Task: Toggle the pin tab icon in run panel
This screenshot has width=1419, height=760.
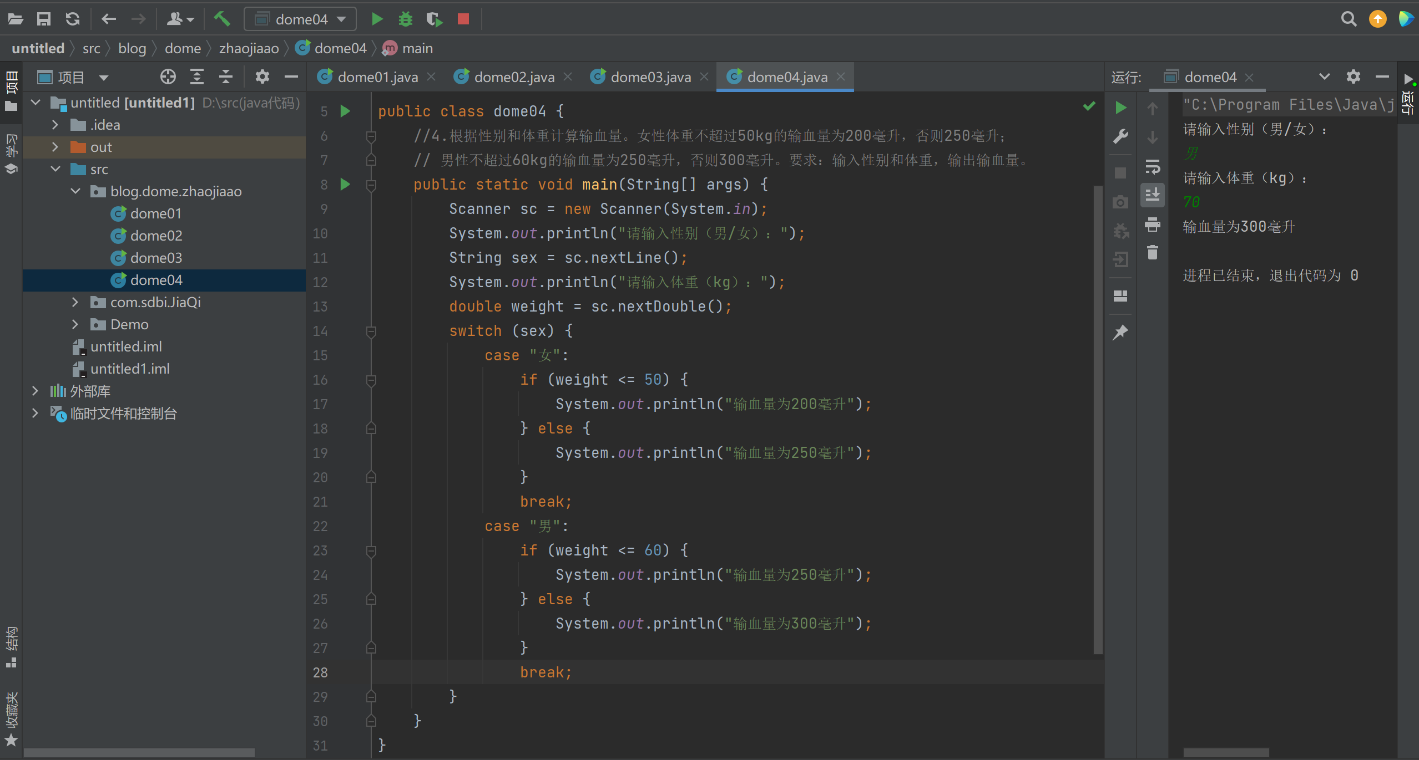Action: click(x=1120, y=332)
